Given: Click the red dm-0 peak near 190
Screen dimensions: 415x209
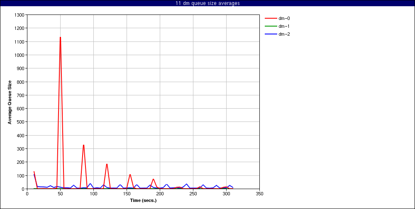Looking at the screenshot, I should (x=107, y=164).
